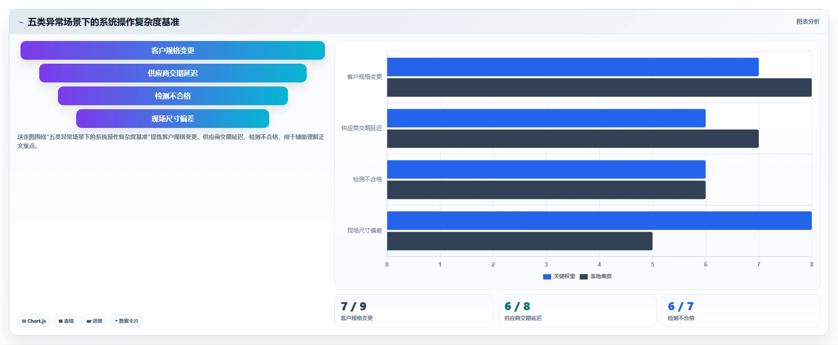The image size is (838, 345).
Task: Click dark 落地难度 bar for 检测不合格
Action: pos(546,190)
